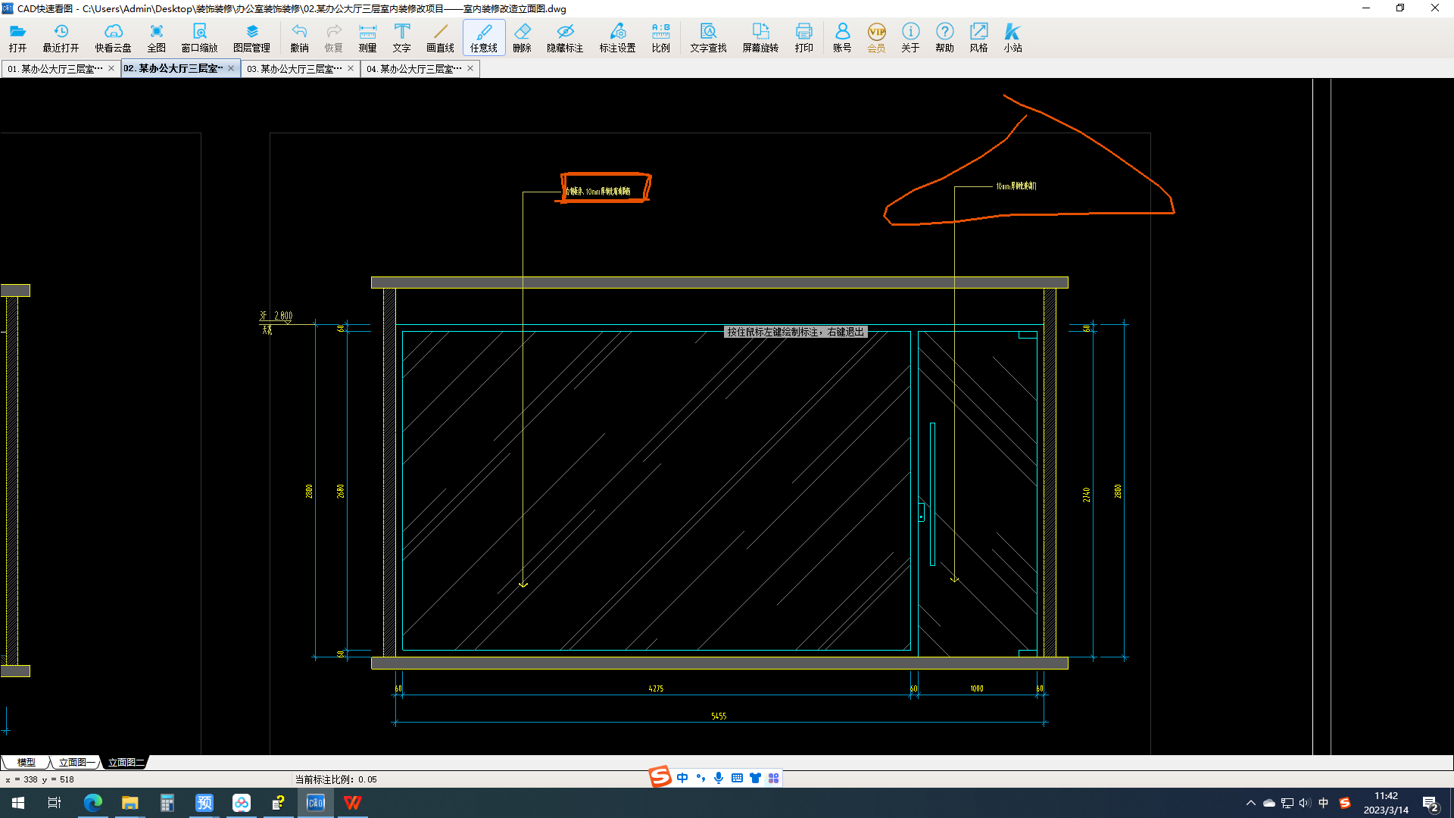1454x818 pixels.
Task: Open the 帮助 help icon
Action: tap(944, 38)
